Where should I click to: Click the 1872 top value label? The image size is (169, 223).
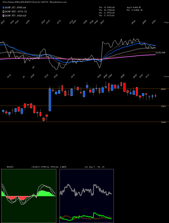(59, 22)
